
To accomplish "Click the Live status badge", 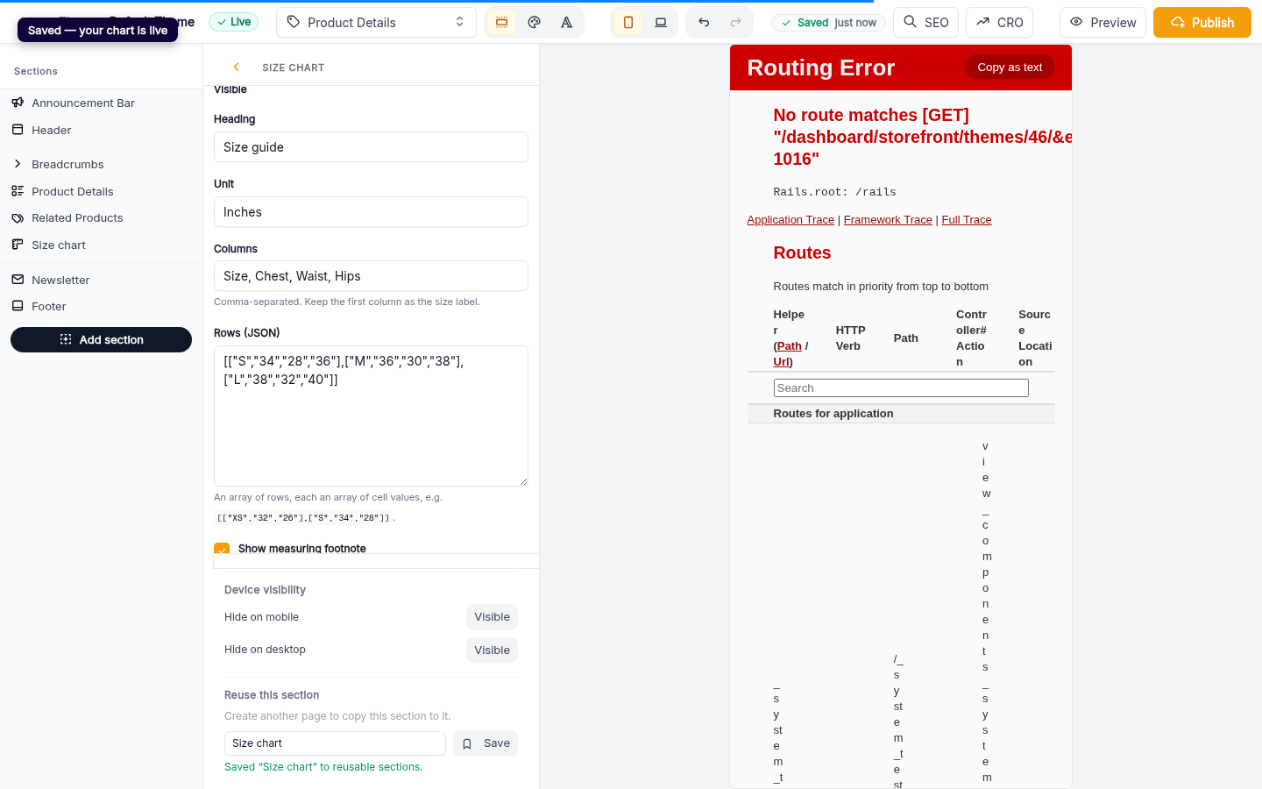I will tap(234, 22).
